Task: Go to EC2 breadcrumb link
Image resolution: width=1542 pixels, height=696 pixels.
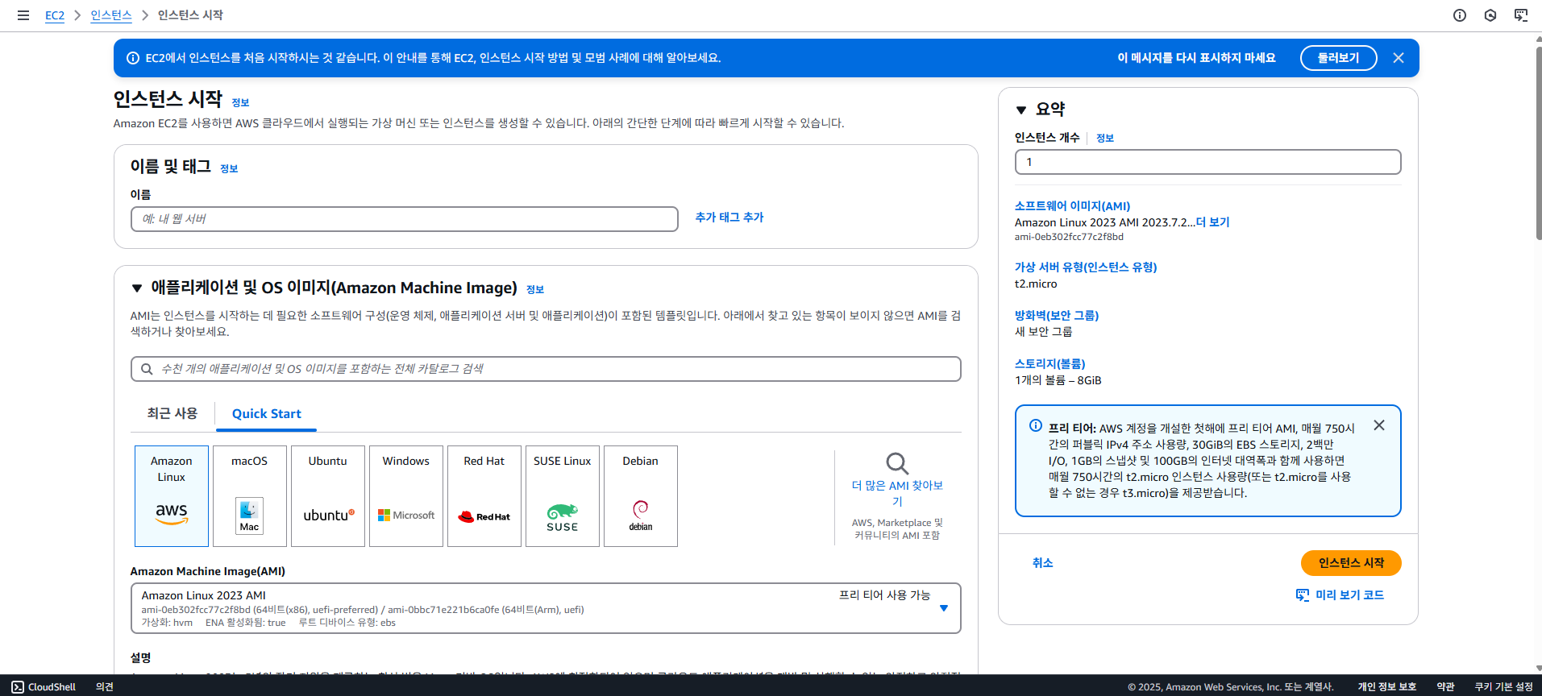Action: pos(55,15)
